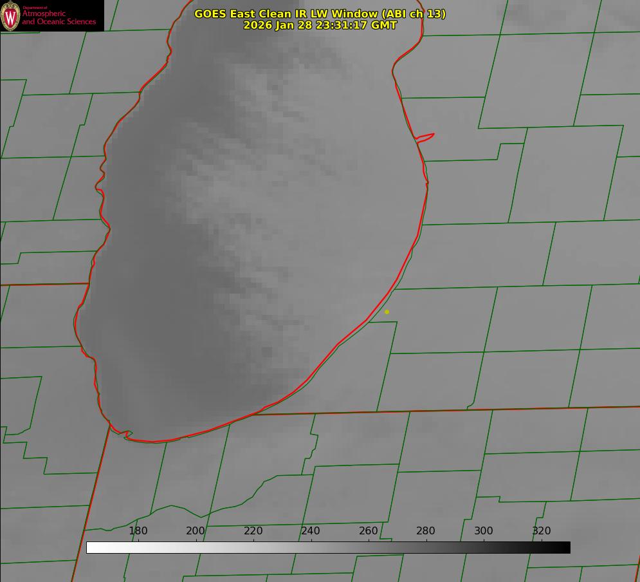Click the harbor notch at lake's southern tip

pyautogui.click(x=127, y=435)
